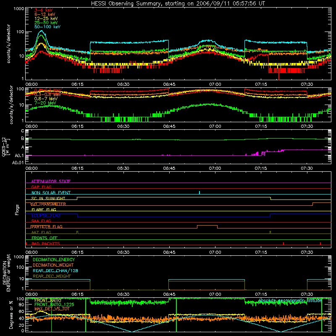The height and width of the screenshot is (336, 336).
Task: Click the A0.01 tick label on GOES axis
Action: 18,163
